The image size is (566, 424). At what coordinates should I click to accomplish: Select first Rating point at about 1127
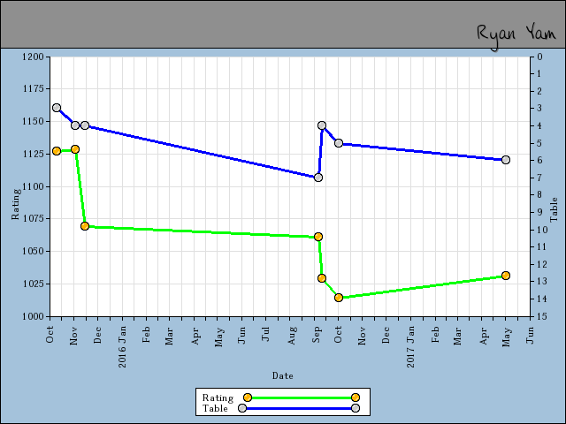pyautogui.click(x=57, y=151)
